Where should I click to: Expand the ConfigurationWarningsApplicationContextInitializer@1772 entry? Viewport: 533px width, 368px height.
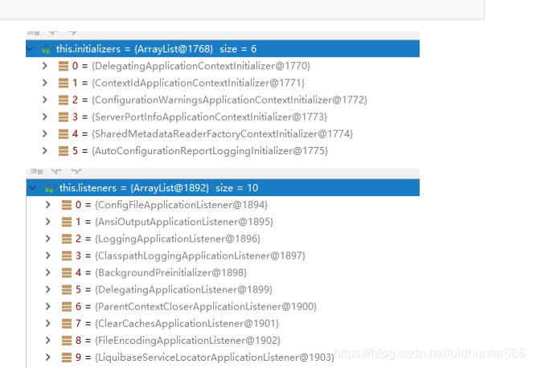[44, 100]
